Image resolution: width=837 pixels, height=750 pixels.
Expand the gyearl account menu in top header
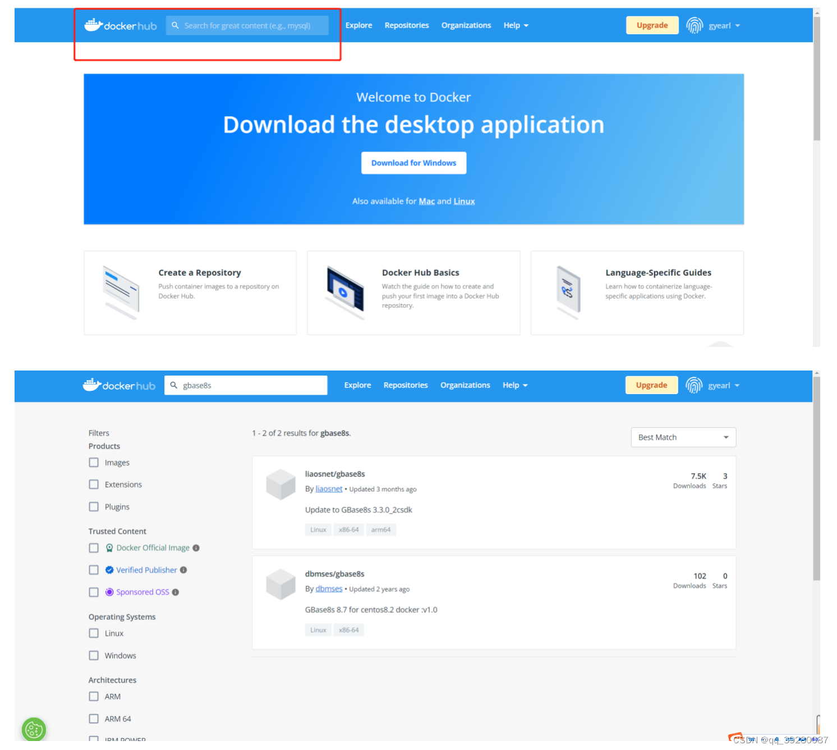pos(724,26)
